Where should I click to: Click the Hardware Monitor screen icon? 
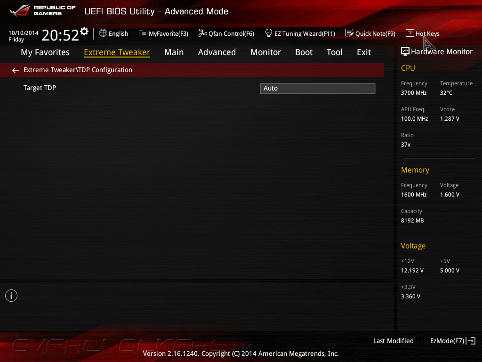pyautogui.click(x=405, y=51)
